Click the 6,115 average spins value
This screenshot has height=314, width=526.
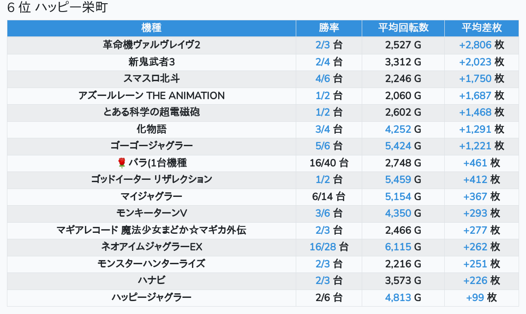point(398,247)
